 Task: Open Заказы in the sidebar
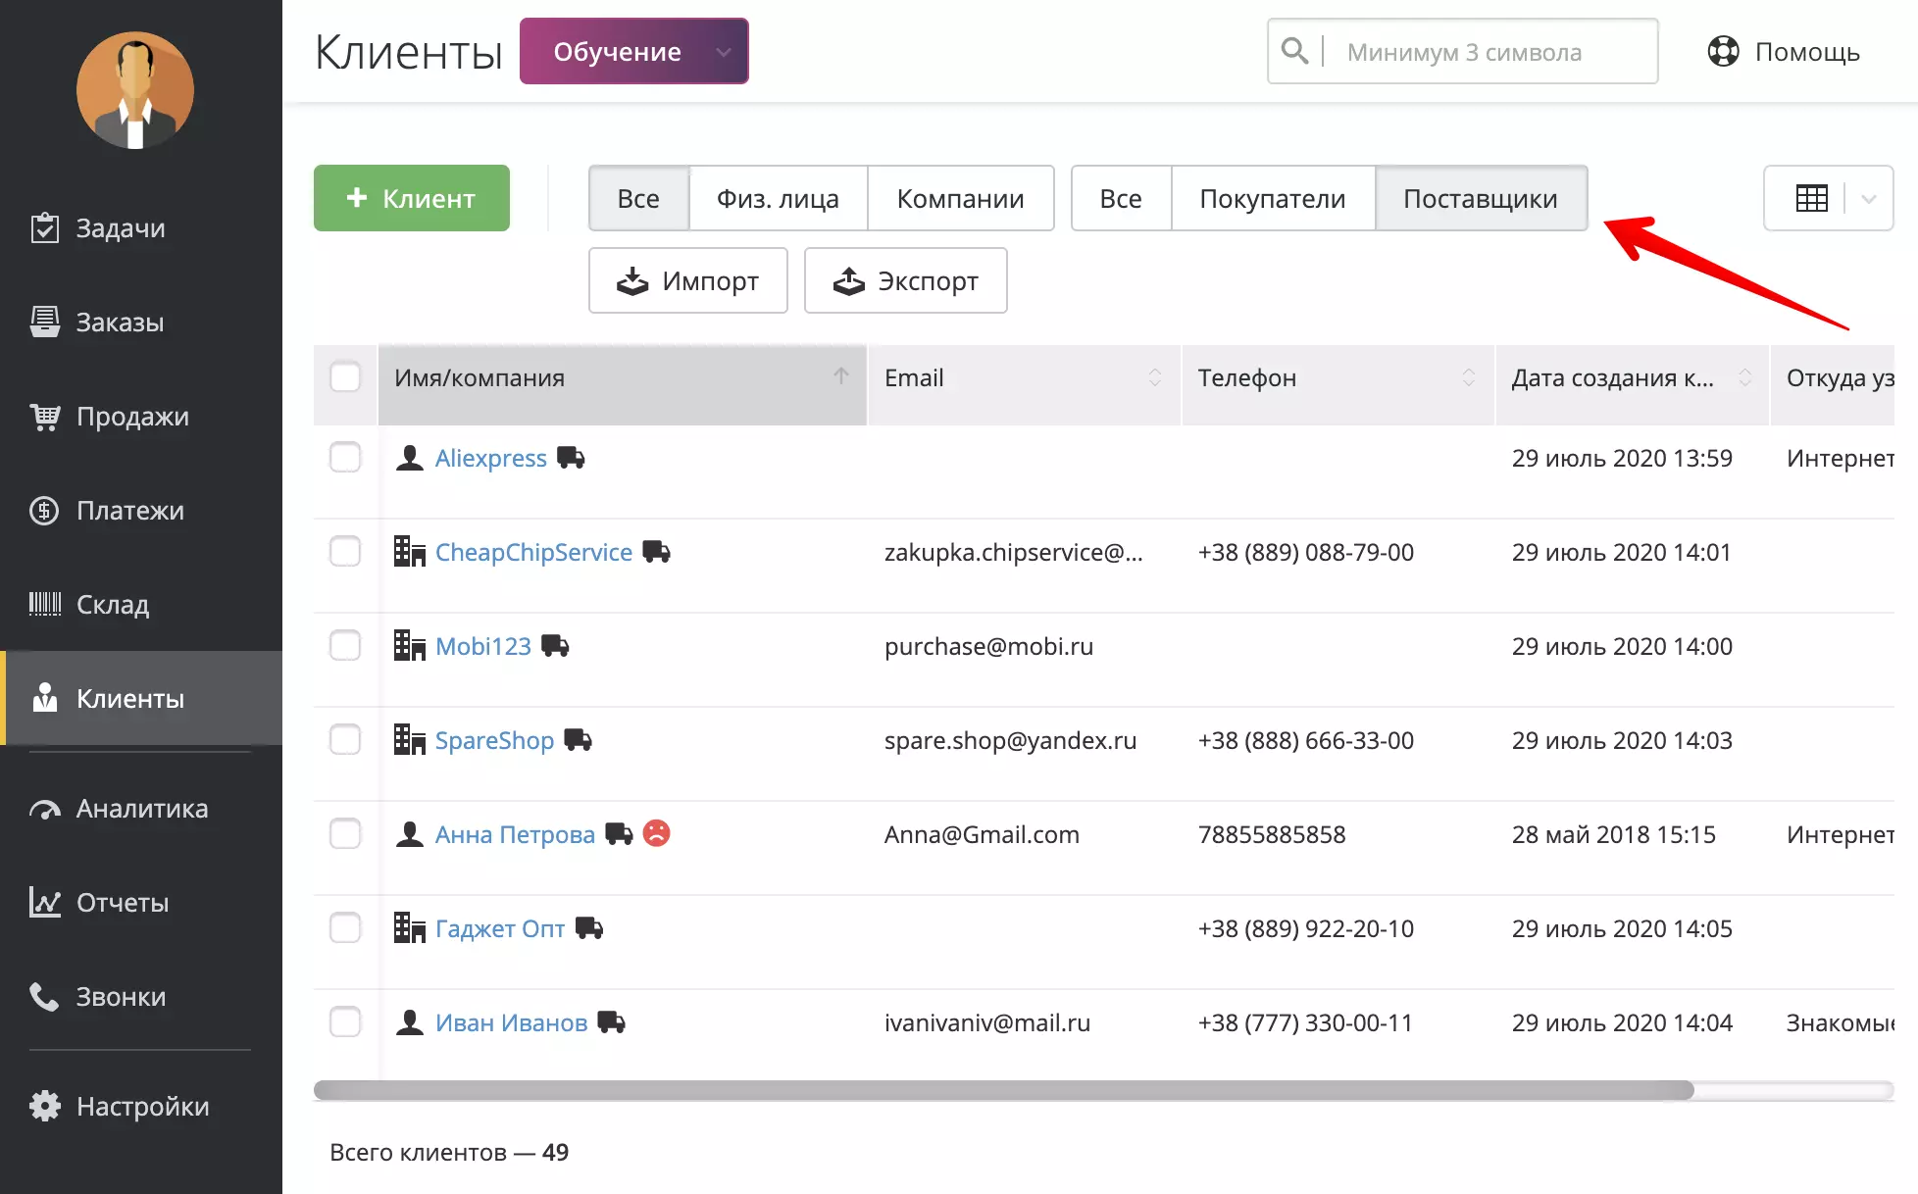141,323
